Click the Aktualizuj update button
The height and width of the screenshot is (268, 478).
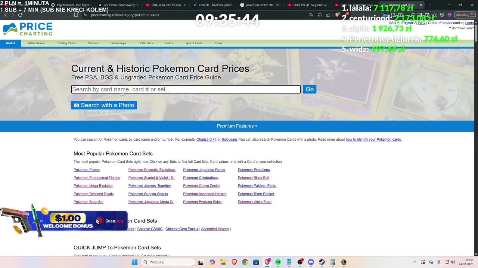(464, 15)
